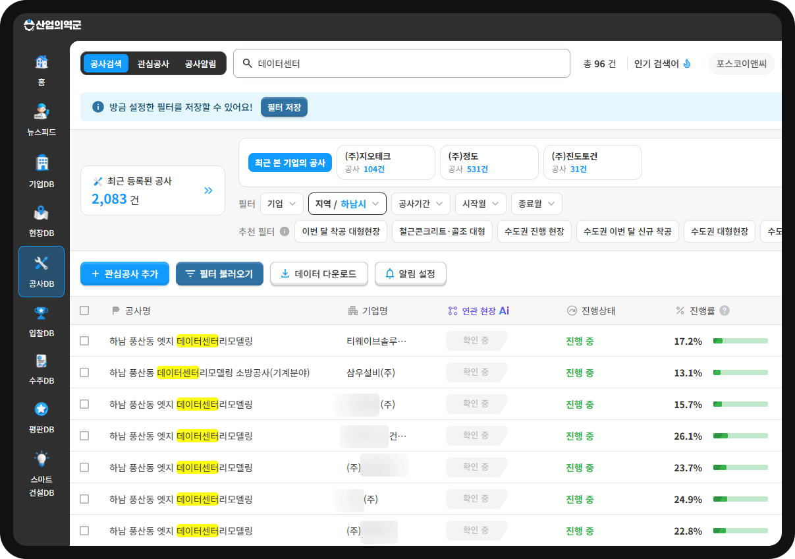Open the 지역 / 하남시 filter dropdown
Screen dimensions: 795x559
[x=347, y=204]
